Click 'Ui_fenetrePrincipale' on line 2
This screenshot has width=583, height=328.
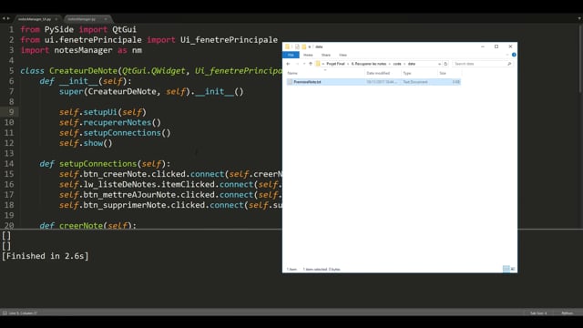pos(229,40)
